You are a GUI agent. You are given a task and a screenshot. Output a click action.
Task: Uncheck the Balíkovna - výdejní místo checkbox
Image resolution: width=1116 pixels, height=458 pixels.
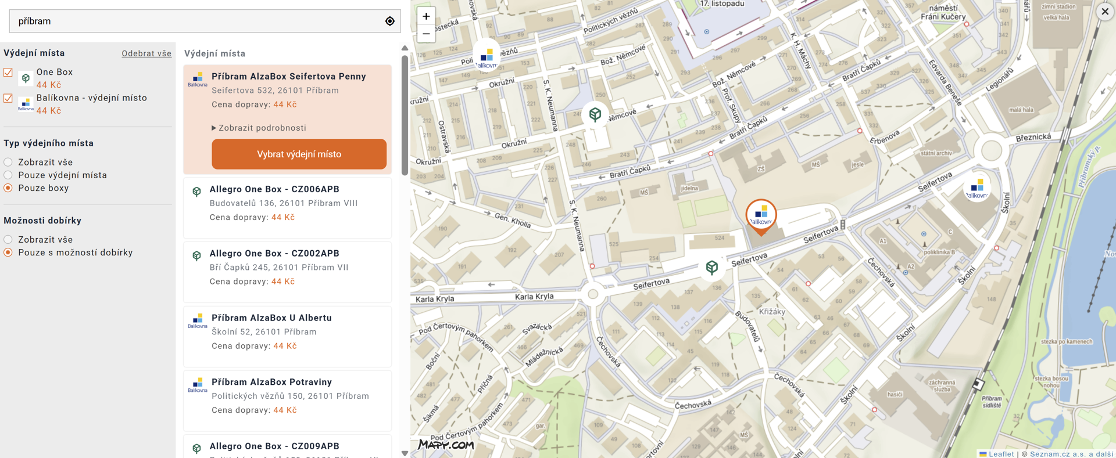tap(8, 98)
